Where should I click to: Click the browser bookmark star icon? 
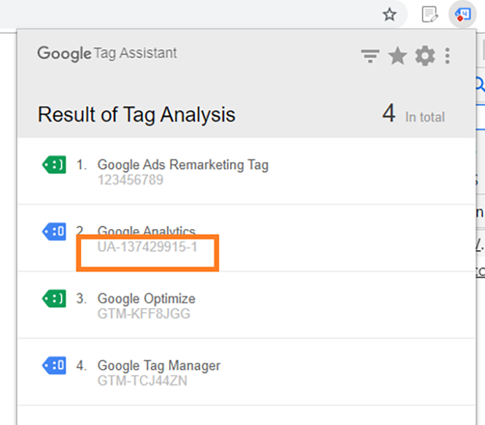click(390, 14)
